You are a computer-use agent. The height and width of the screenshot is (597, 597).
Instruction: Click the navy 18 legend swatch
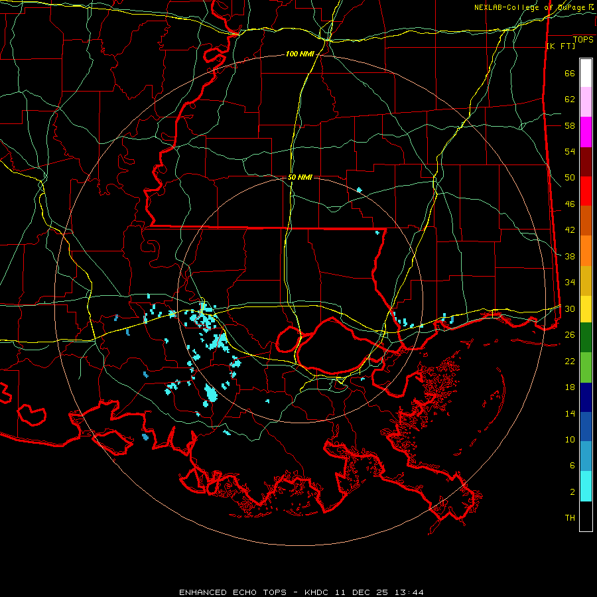(586, 397)
